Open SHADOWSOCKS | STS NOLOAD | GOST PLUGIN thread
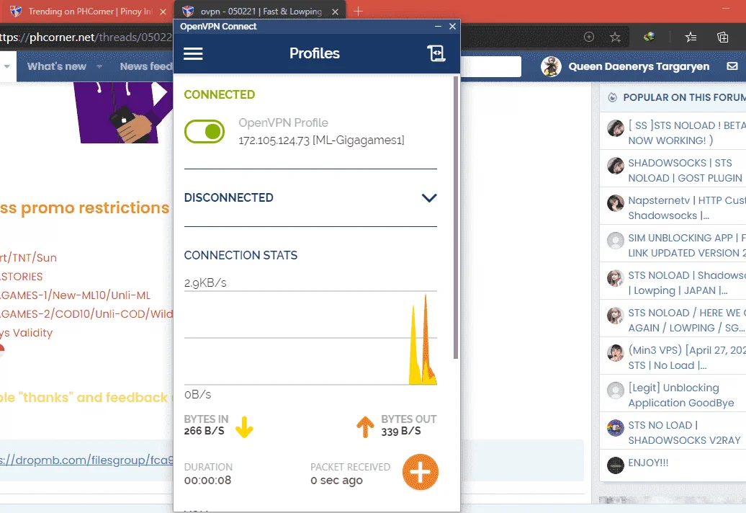 [x=685, y=170]
